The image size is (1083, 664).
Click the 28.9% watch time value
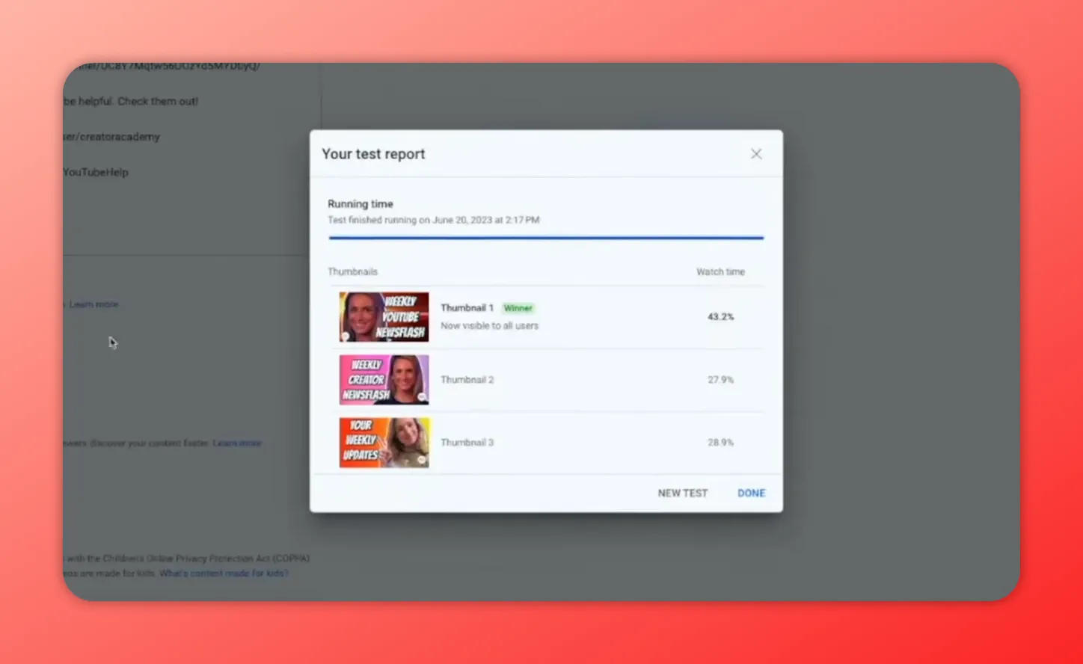pyautogui.click(x=721, y=443)
